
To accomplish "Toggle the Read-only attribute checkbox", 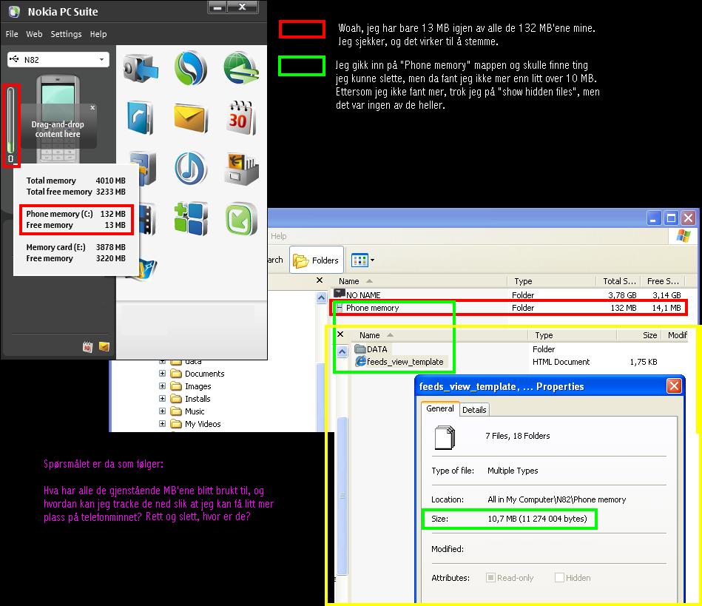I will pyautogui.click(x=490, y=578).
